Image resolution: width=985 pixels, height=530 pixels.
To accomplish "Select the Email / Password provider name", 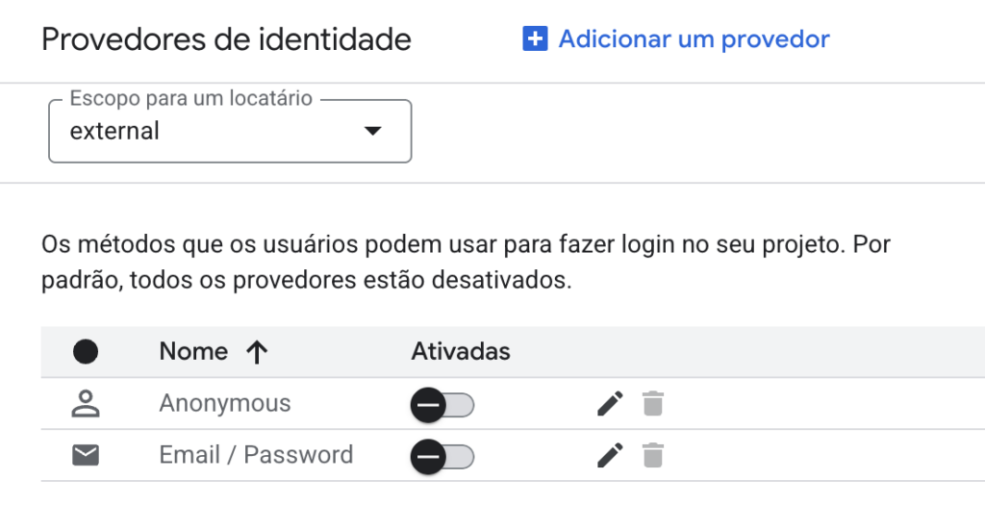I will coord(256,455).
